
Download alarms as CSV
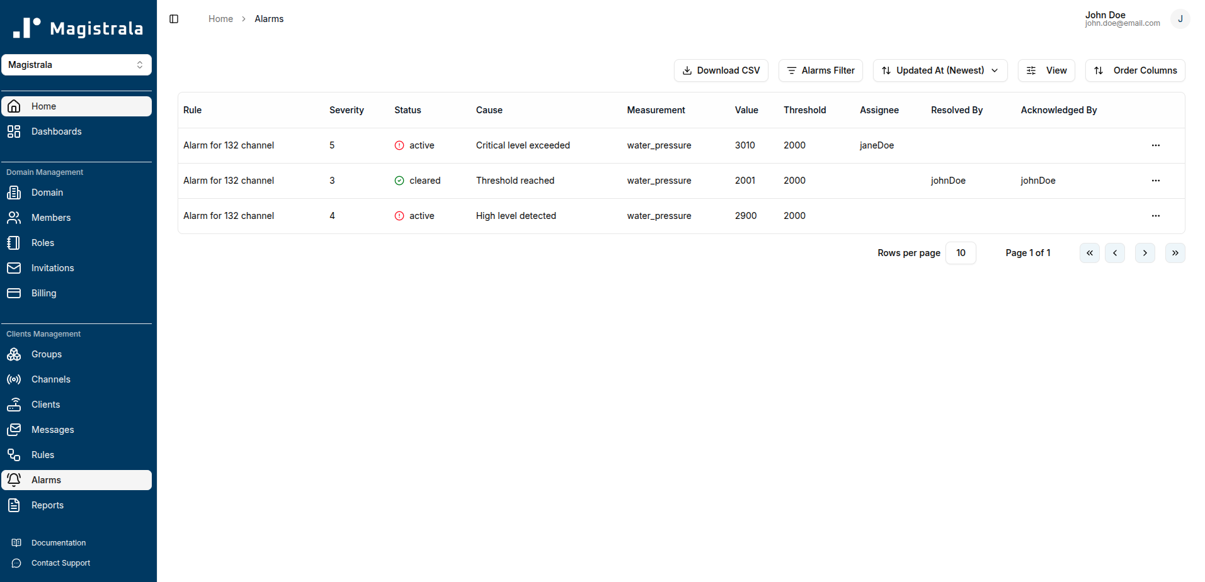coord(721,70)
